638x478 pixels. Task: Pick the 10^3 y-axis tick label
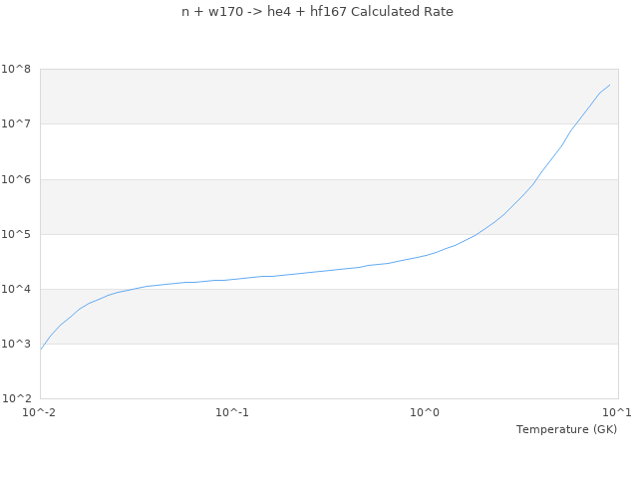click(17, 344)
